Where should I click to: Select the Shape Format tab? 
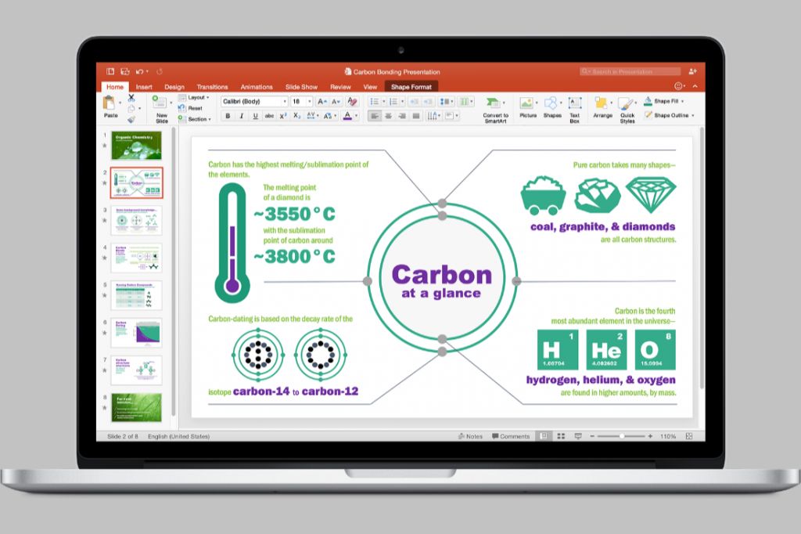[411, 87]
